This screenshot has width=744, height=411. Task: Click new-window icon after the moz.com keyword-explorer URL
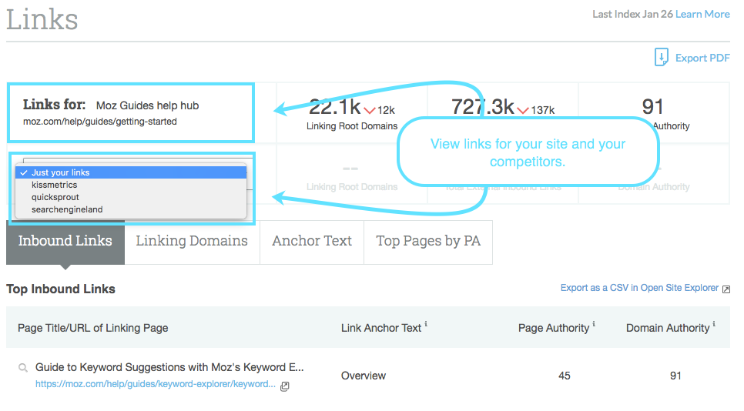click(285, 386)
